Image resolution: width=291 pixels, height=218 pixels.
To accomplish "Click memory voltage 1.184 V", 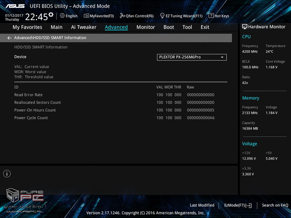I will 271,113.
